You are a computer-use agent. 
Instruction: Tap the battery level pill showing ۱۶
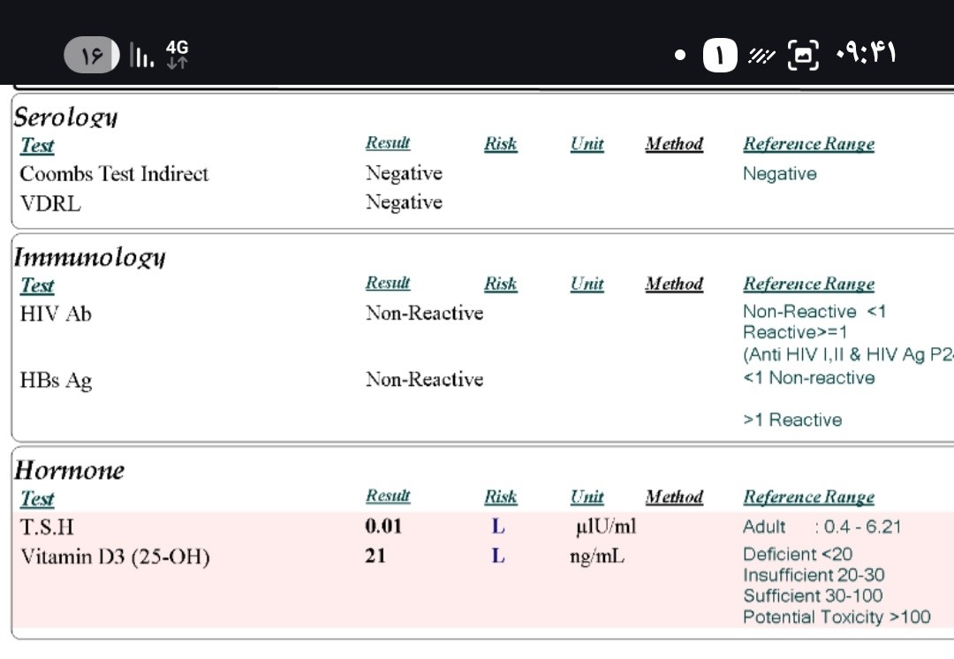[92, 56]
